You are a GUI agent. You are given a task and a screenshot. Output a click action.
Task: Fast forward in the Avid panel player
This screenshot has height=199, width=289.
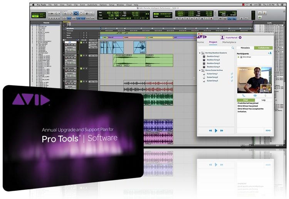click(222, 131)
